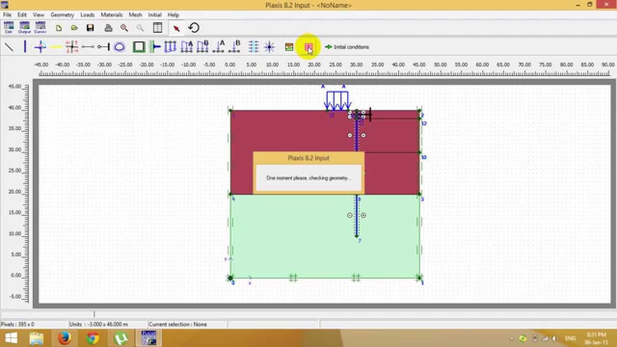This screenshot has height=347, width=617.
Task: Open the Geometry menu
Action: 62,15
